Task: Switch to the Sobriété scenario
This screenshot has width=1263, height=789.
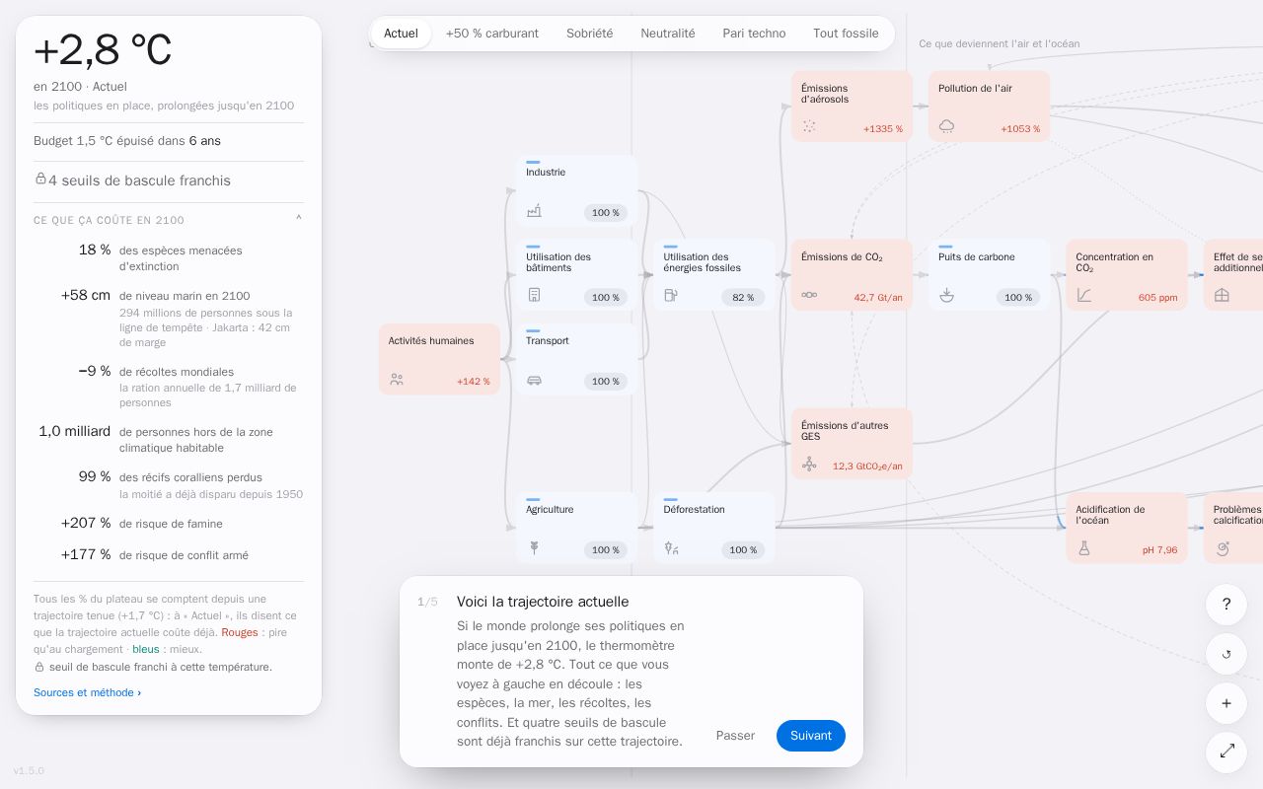Action: click(x=589, y=34)
